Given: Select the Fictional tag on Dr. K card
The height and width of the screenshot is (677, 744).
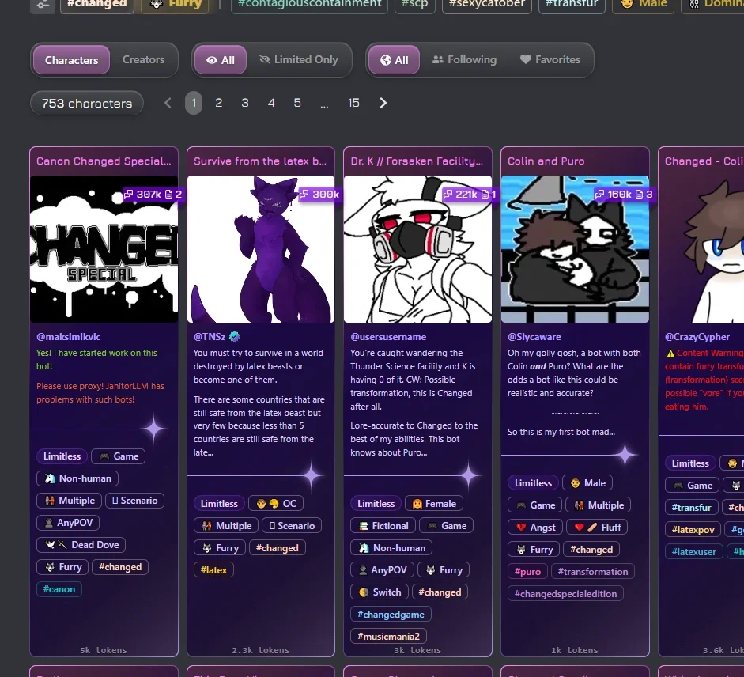Looking at the screenshot, I should (x=383, y=526).
